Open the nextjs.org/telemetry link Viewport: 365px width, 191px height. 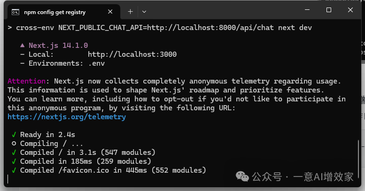point(67,117)
